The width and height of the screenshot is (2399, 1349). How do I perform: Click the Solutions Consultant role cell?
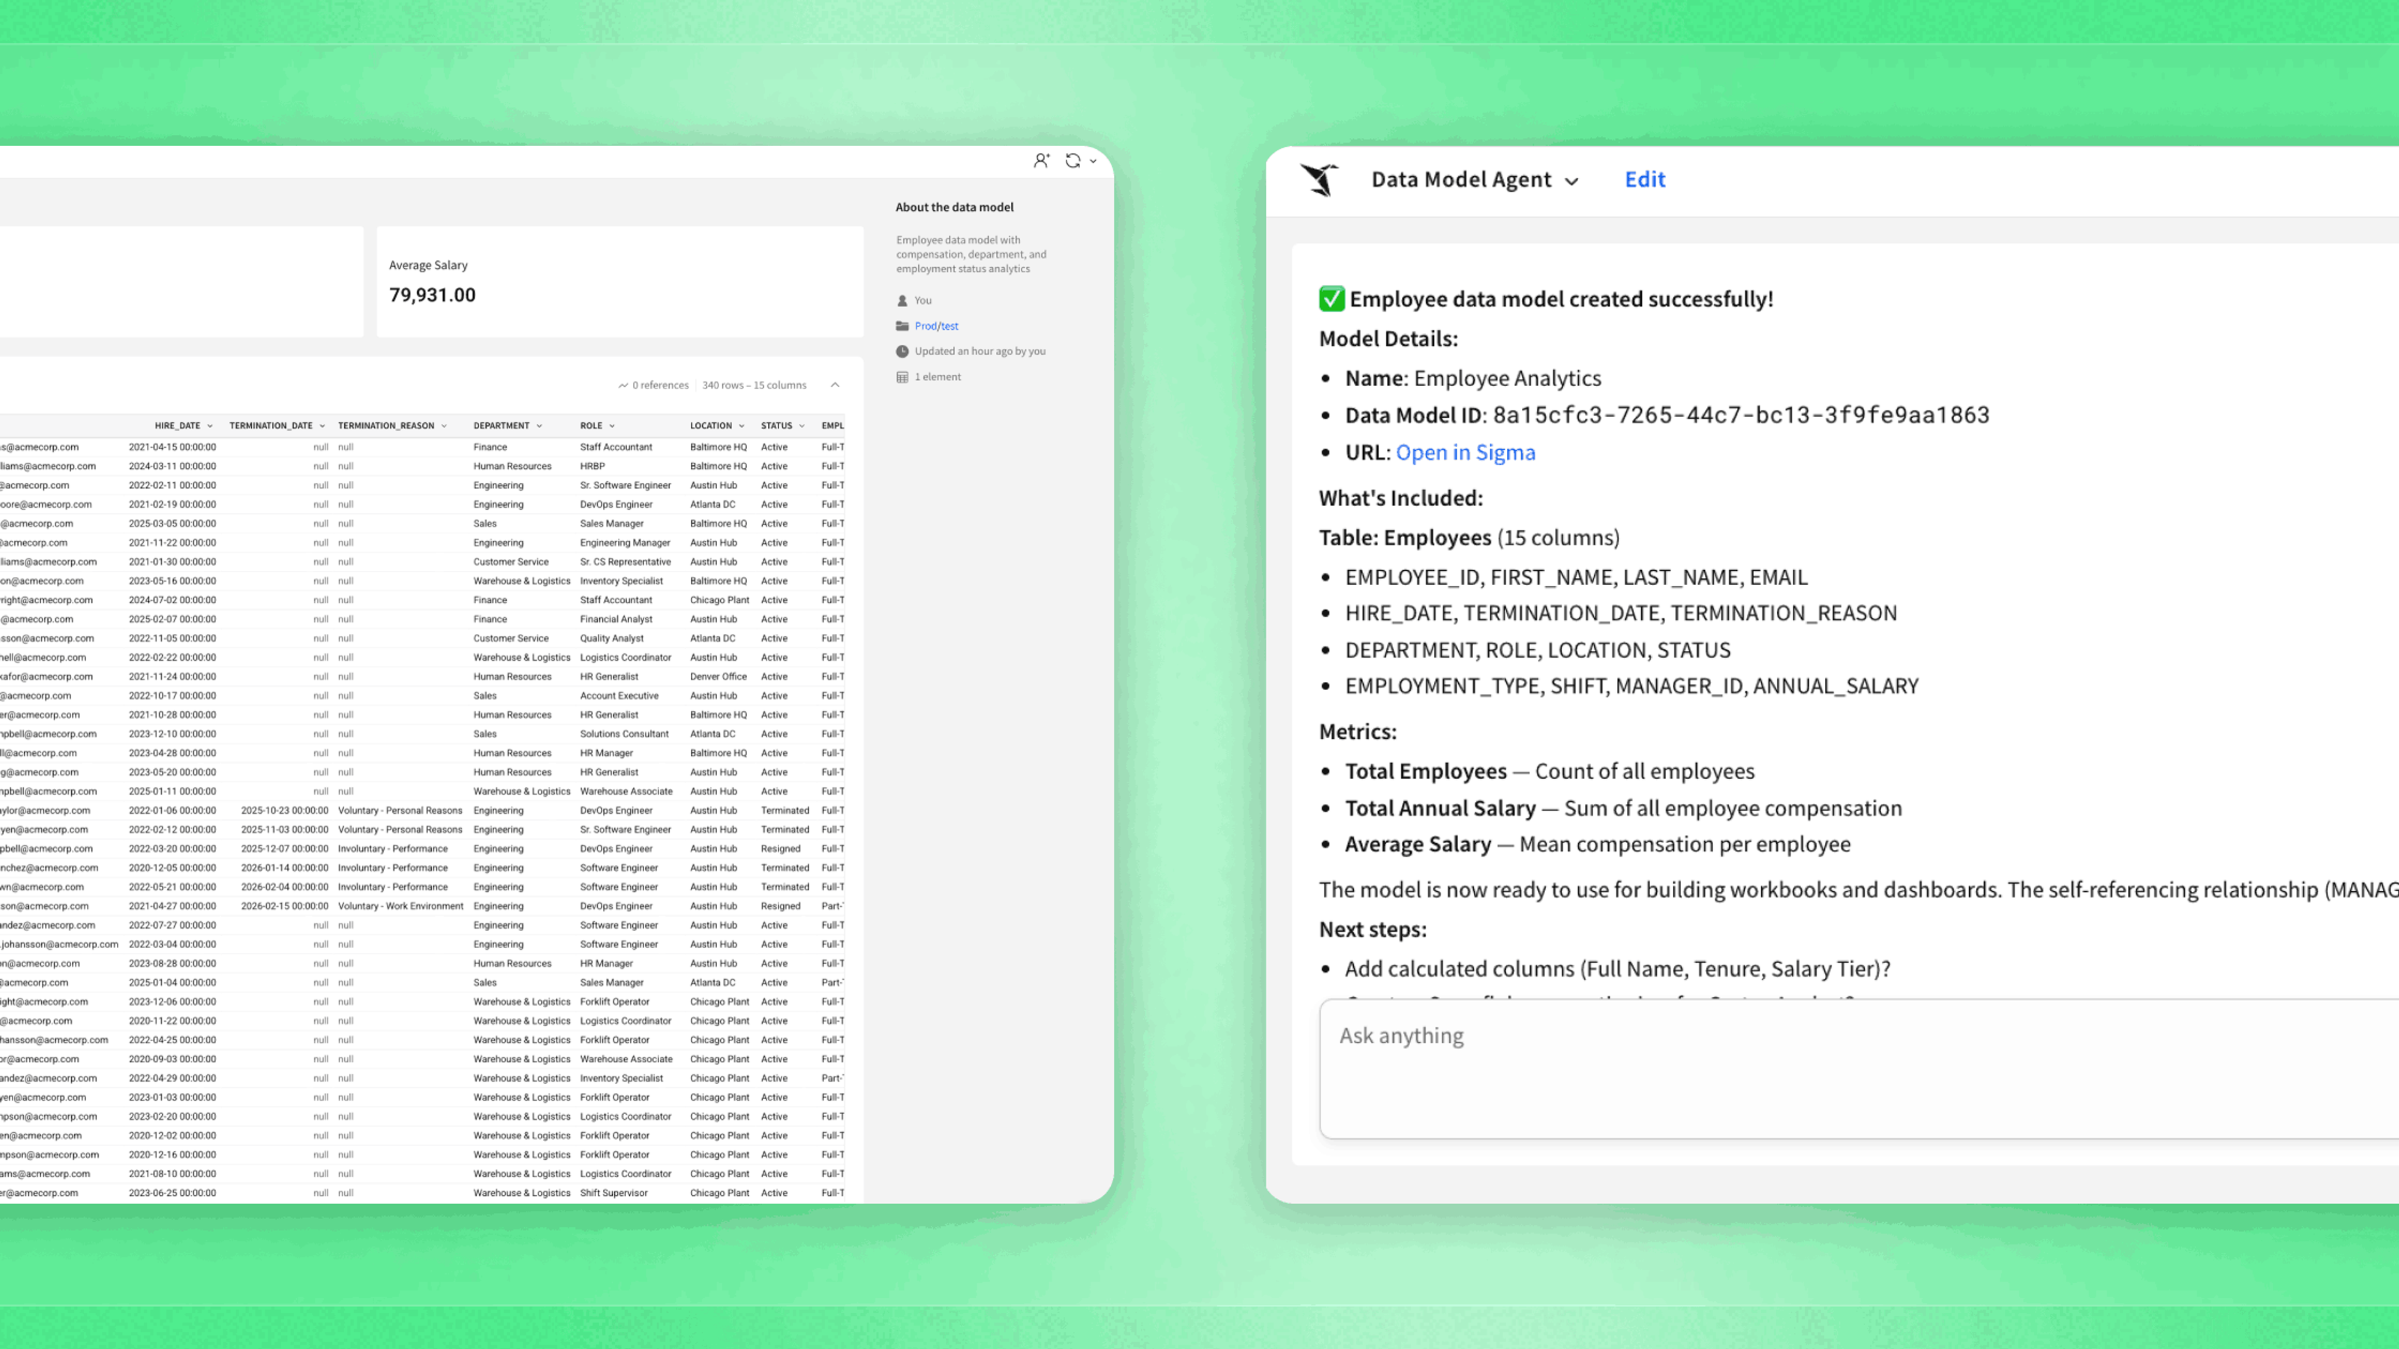624,734
